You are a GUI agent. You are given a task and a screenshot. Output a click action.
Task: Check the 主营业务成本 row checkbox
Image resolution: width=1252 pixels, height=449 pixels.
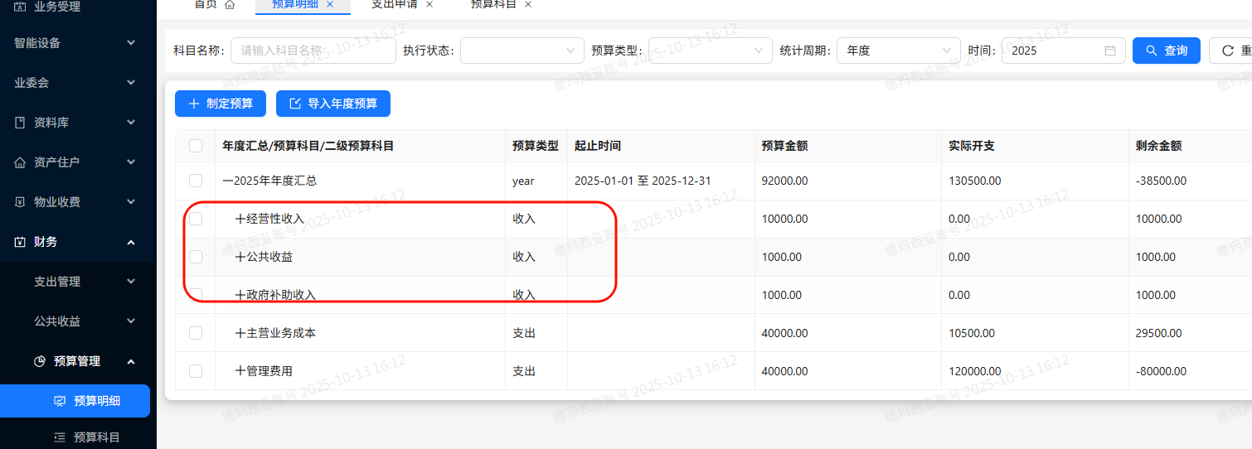[x=196, y=333]
